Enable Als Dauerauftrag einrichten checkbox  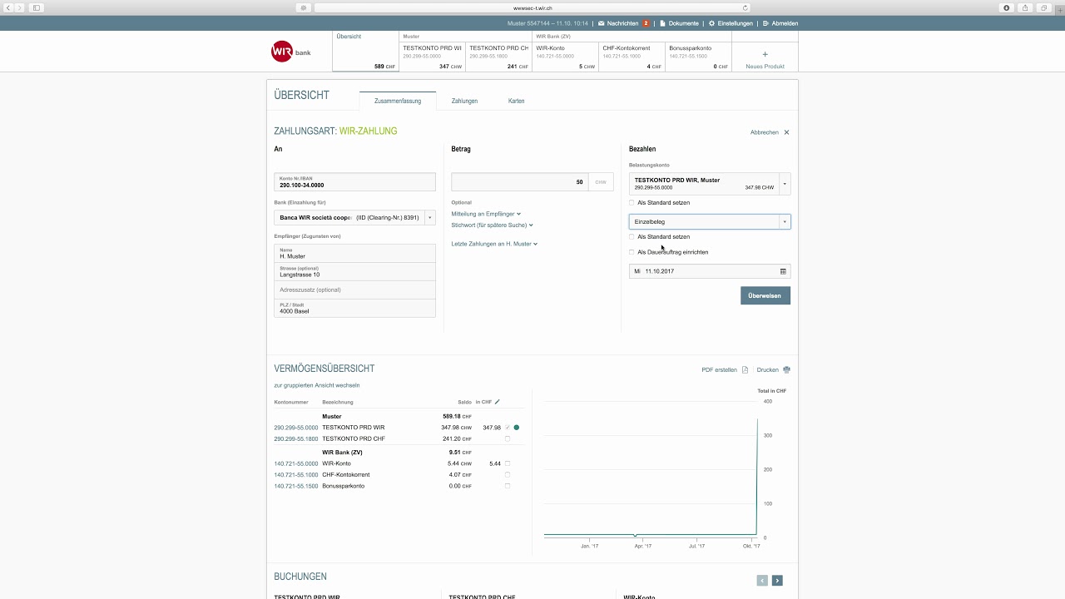632,252
